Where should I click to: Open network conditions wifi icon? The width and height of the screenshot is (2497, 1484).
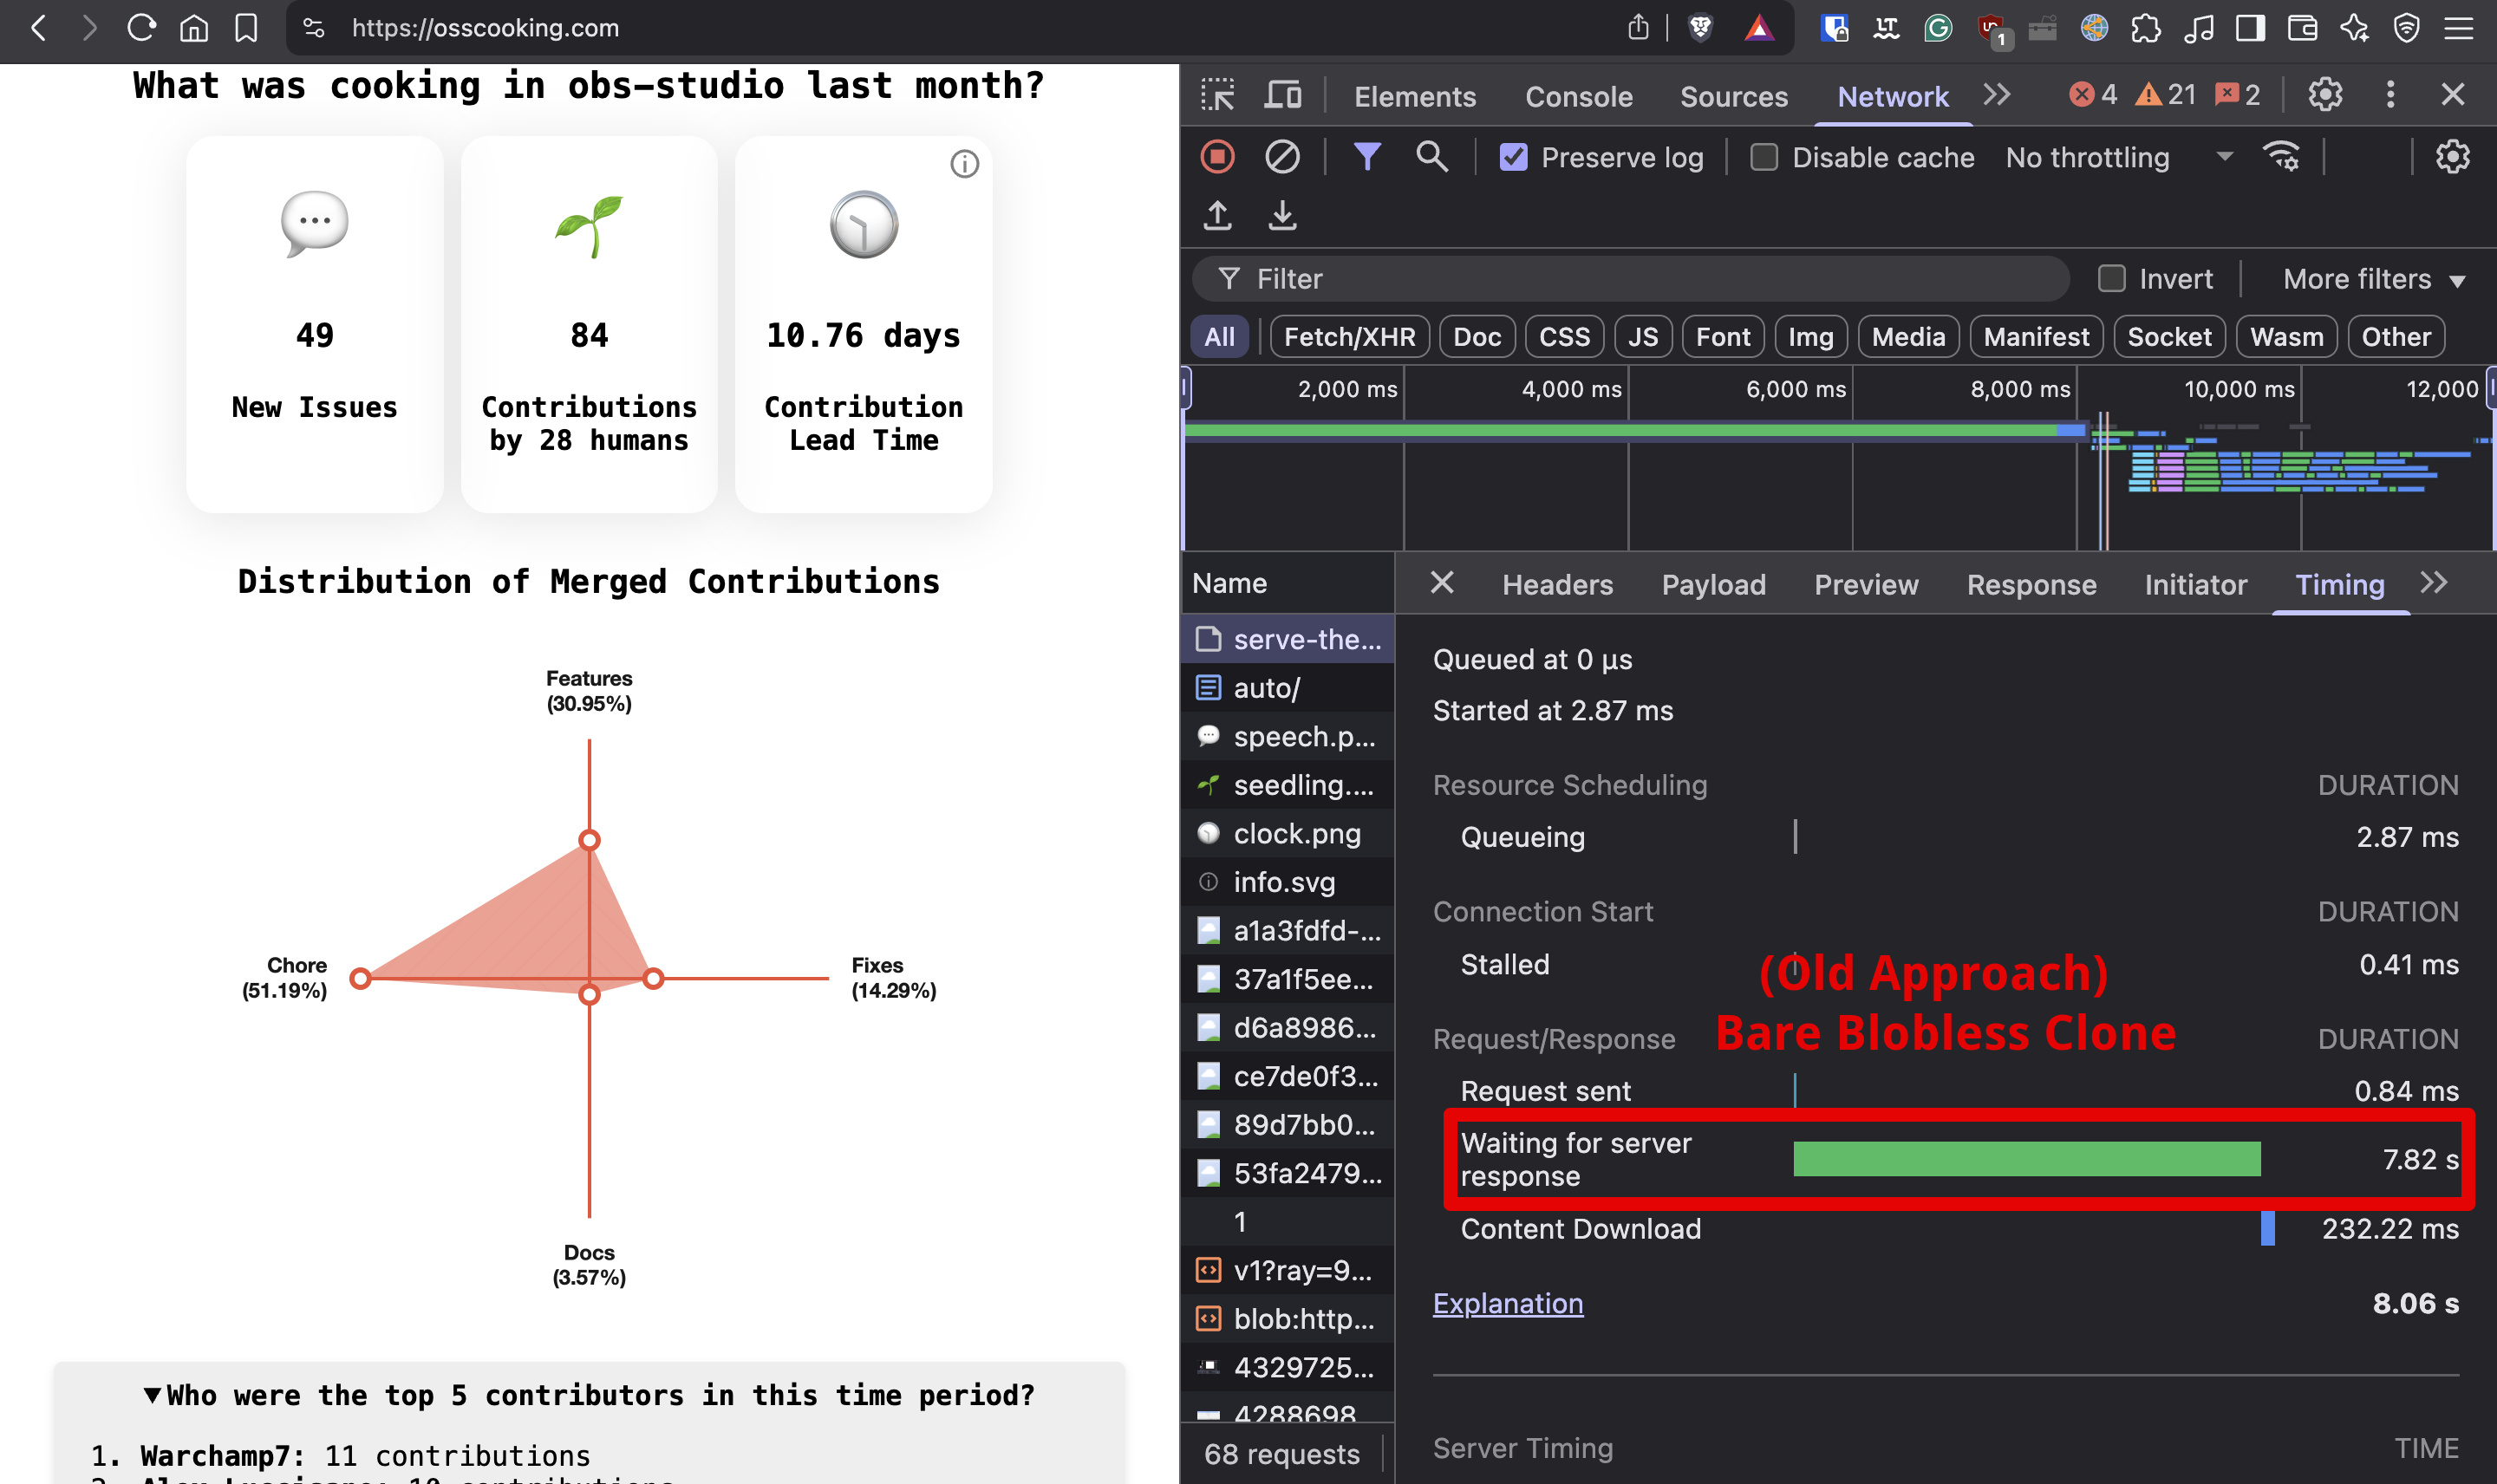(2282, 157)
